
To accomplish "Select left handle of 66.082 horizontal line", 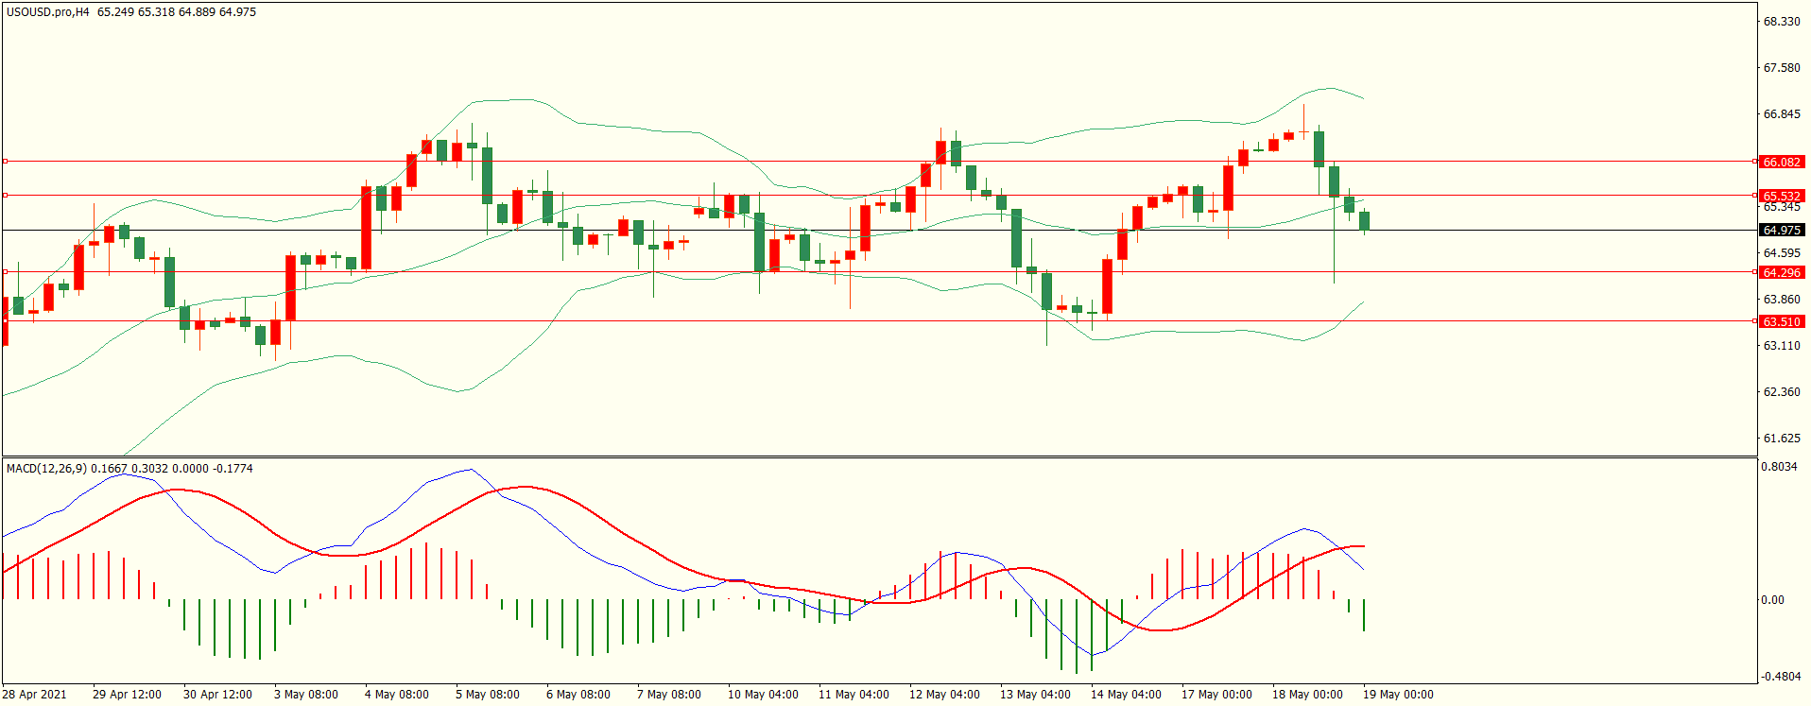I will (6, 162).
